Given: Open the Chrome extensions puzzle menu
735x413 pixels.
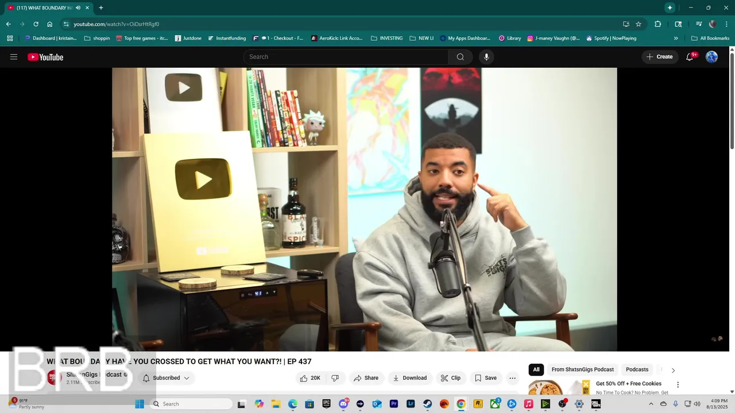Looking at the screenshot, I should (x=658, y=24).
